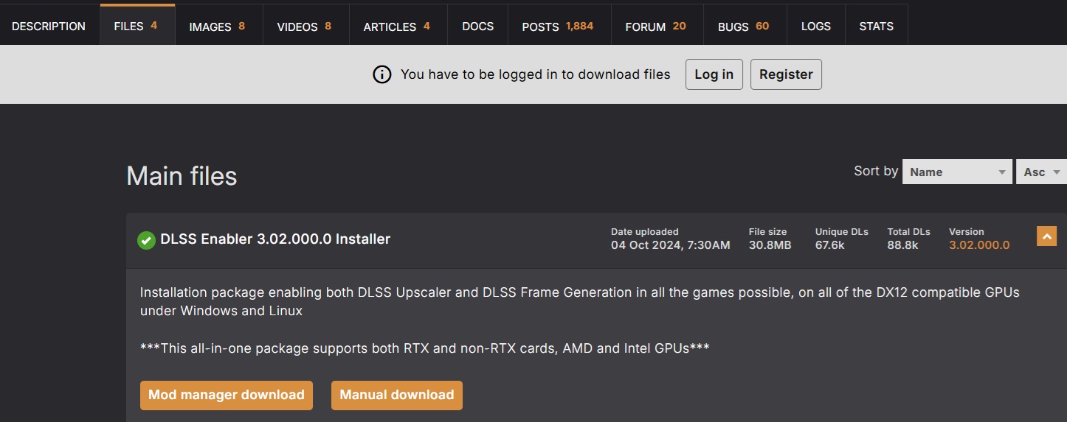The height and width of the screenshot is (422, 1067).
Task: Show the Stats tab
Action: [x=876, y=26]
